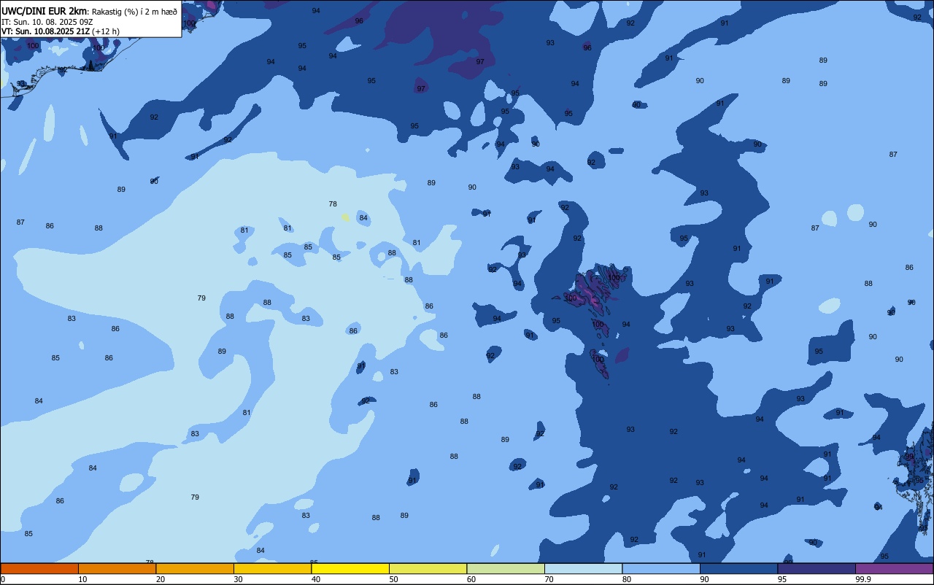Click the small yellow low-humidity spot on the map
The height and width of the screenshot is (585, 934).
click(345, 217)
